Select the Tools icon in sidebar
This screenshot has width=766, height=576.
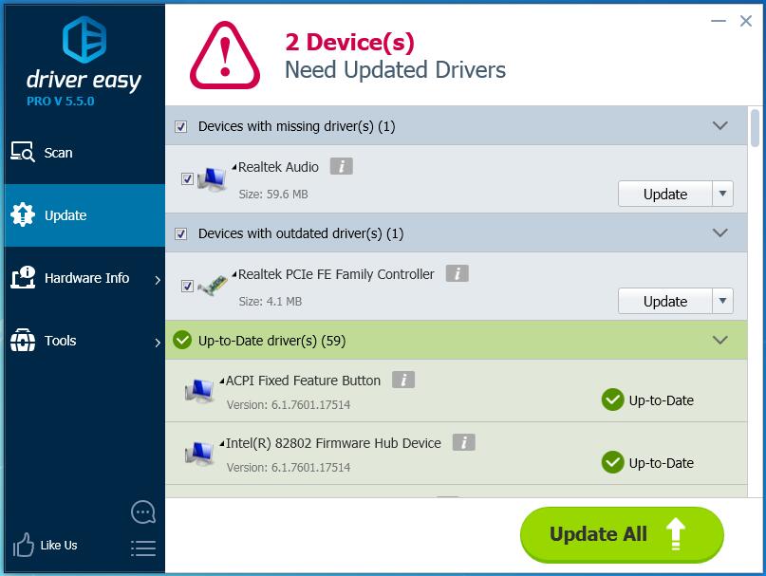[23, 341]
